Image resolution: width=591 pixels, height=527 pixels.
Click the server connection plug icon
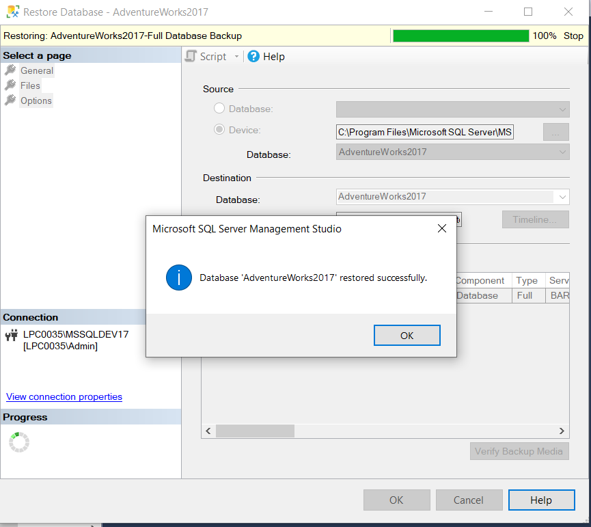pyautogui.click(x=12, y=335)
